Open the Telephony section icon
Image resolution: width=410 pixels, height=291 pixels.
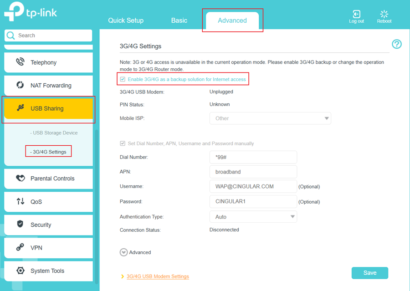pos(19,62)
